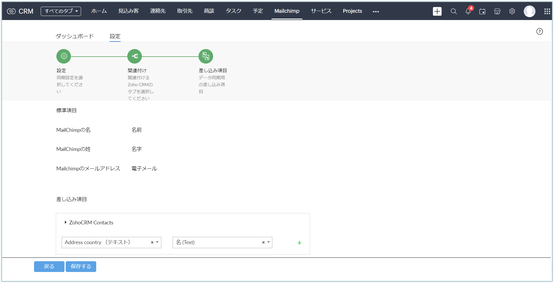Image resolution: width=554 pixels, height=283 pixels.
Task: Open the apps grid launcher icon
Action: [x=547, y=11]
